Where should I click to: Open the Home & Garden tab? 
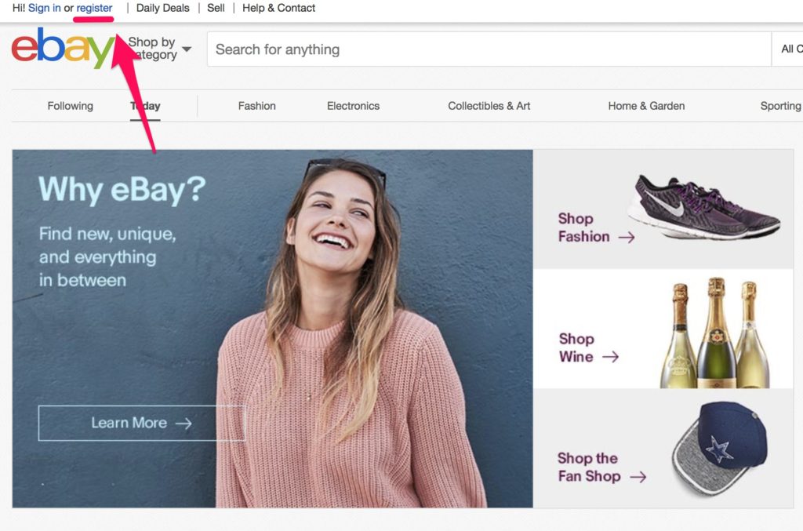coord(646,106)
